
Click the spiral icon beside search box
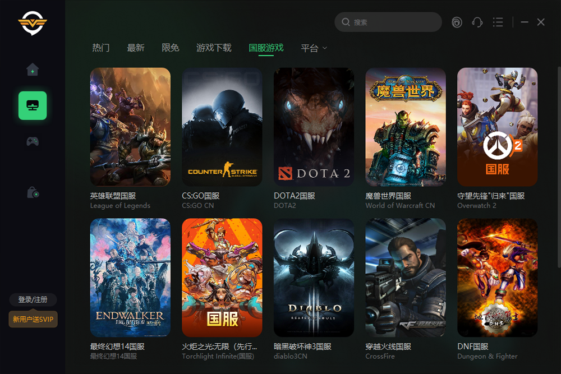pyautogui.click(x=457, y=22)
